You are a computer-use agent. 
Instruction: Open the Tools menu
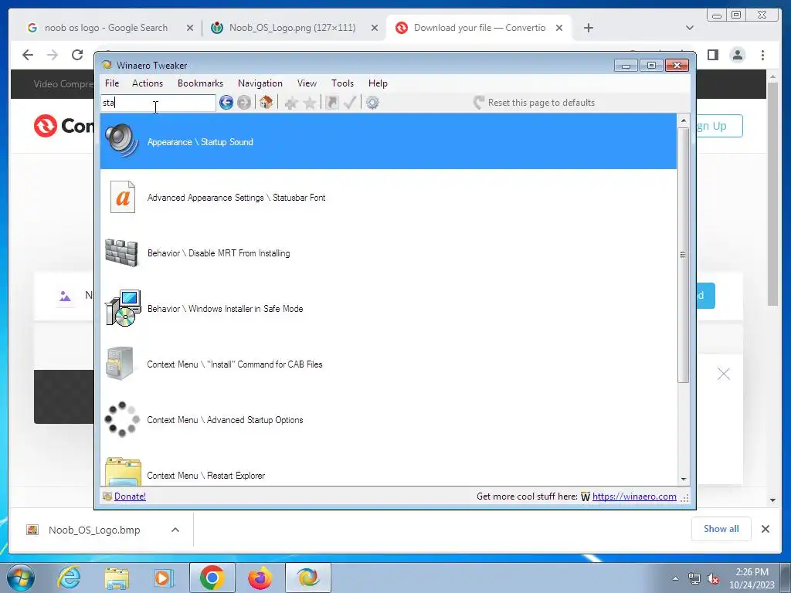point(342,83)
